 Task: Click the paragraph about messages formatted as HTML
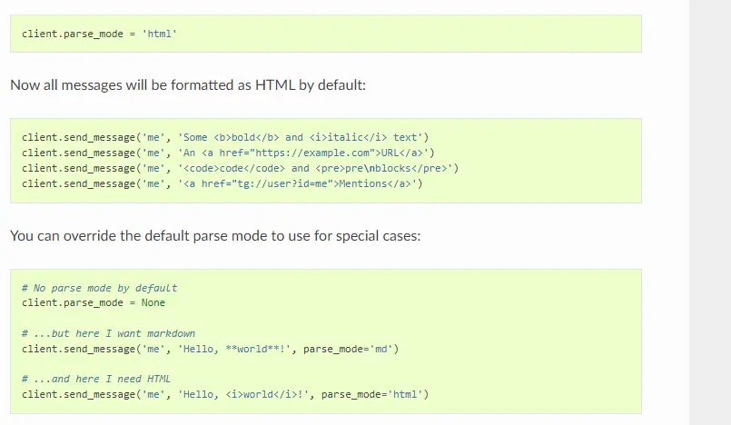[188, 85]
